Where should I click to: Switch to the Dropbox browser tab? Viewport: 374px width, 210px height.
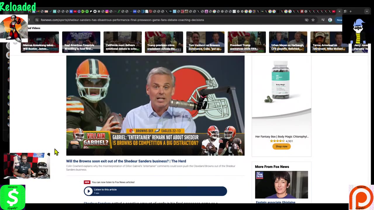[71, 11]
